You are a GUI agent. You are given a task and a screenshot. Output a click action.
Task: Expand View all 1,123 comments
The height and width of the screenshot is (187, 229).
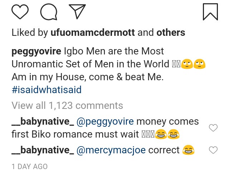click(x=67, y=106)
